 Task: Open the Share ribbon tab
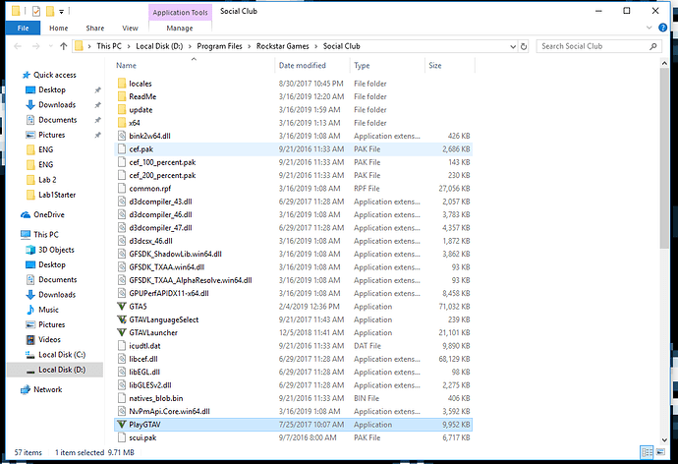94,29
